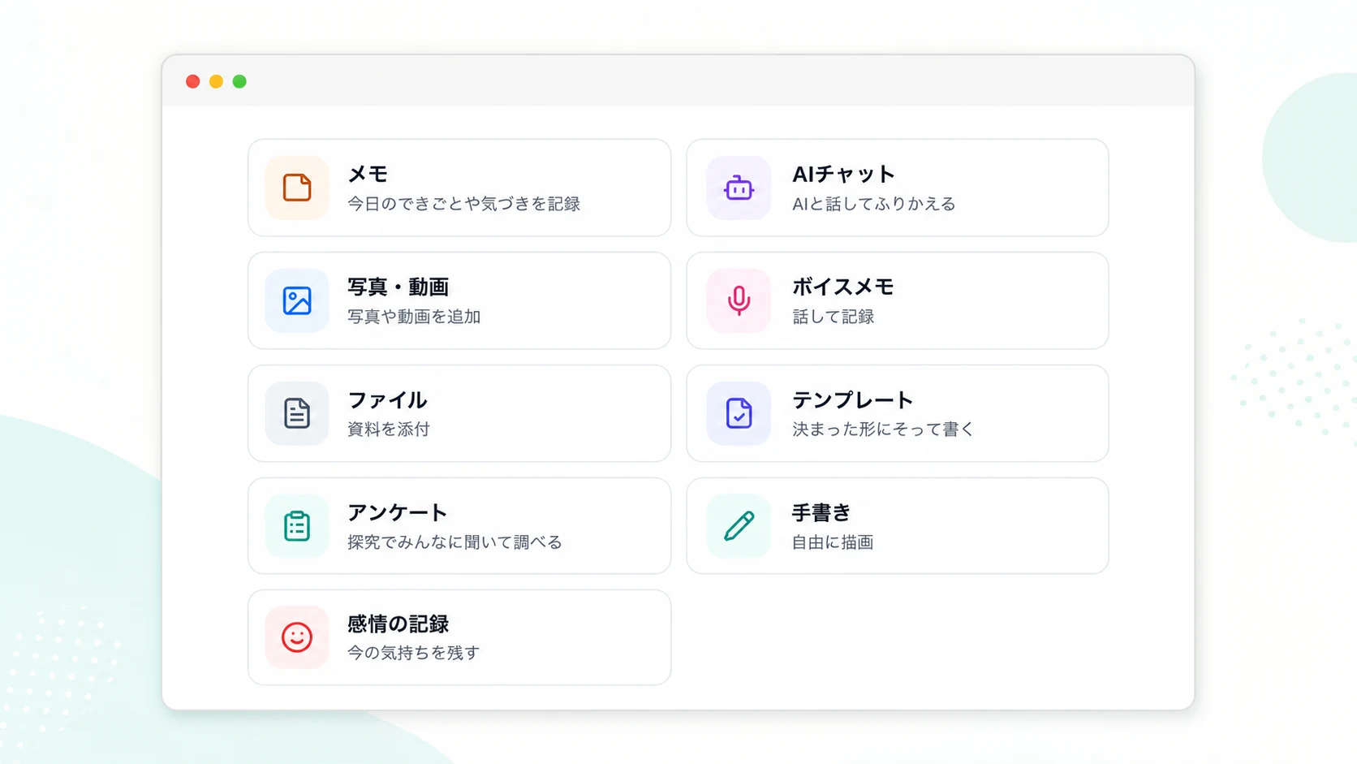This screenshot has width=1357, height=764.
Task: Click text 写真や動画を追加
Action: pyautogui.click(x=414, y=317)
